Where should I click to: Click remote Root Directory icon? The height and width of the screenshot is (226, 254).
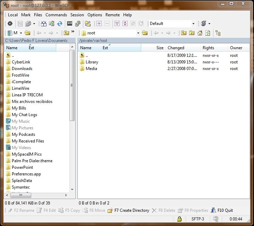192,33
